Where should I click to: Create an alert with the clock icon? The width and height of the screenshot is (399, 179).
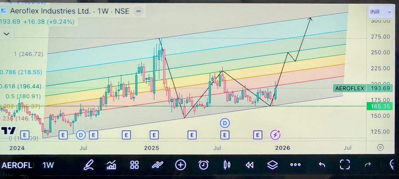[204, 165]
